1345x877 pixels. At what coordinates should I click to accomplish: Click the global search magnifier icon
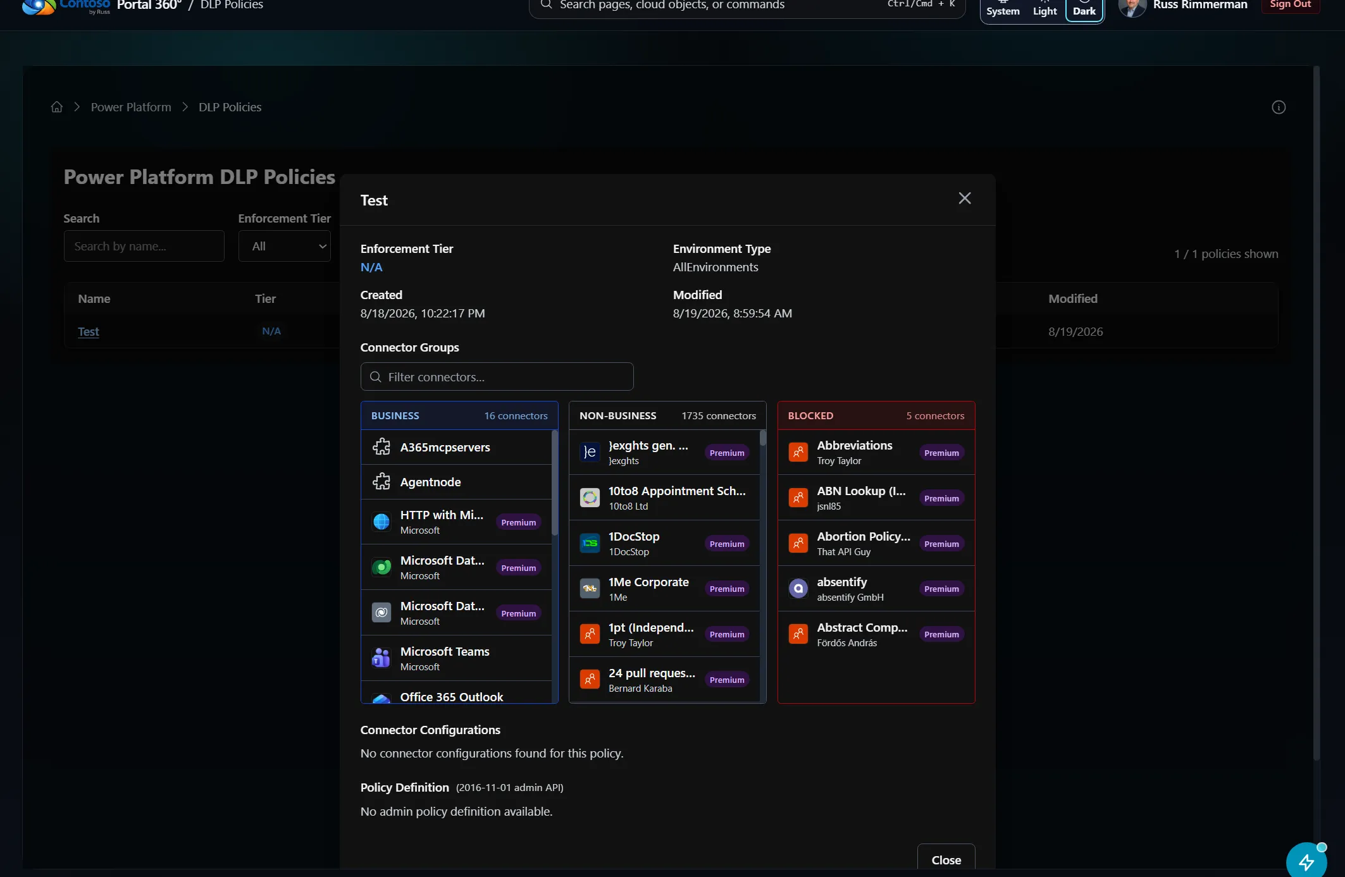pyautogui.click(x=546, y=5)
